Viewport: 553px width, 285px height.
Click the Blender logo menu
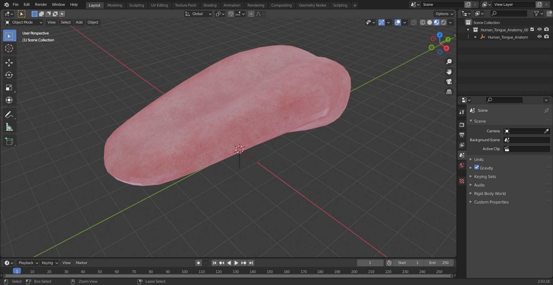(6, 5)
